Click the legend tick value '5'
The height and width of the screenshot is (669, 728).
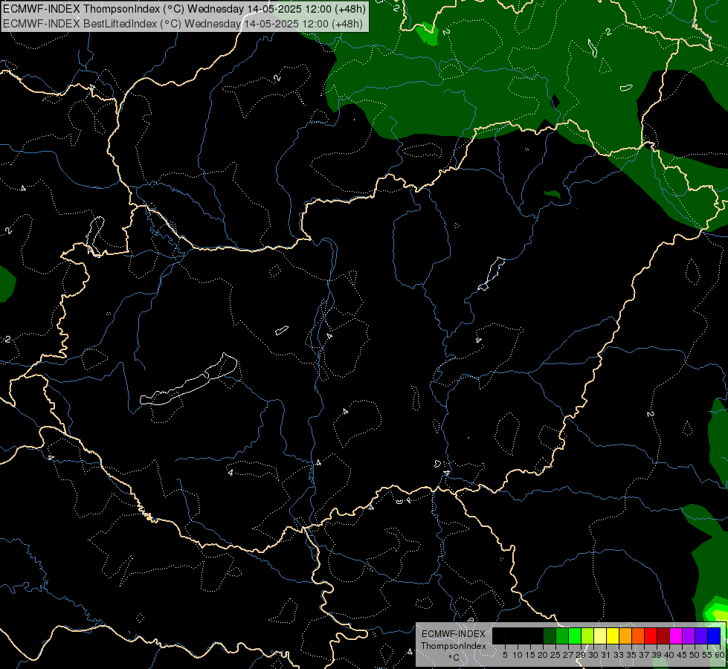click(505, 655)
